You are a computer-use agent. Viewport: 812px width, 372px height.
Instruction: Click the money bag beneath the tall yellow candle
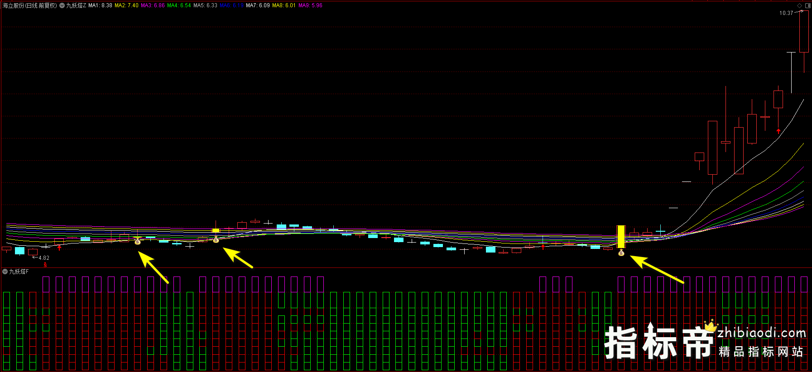point(621,253)
